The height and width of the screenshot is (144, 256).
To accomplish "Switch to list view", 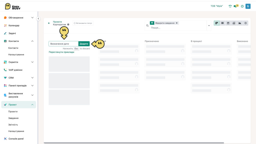I will click(222, 23).
